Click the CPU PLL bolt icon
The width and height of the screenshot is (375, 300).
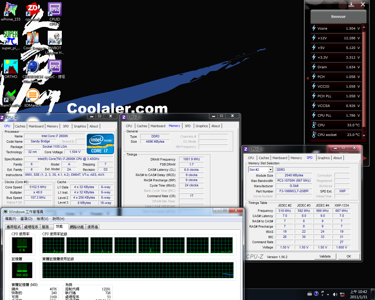(x=314, y=115)
